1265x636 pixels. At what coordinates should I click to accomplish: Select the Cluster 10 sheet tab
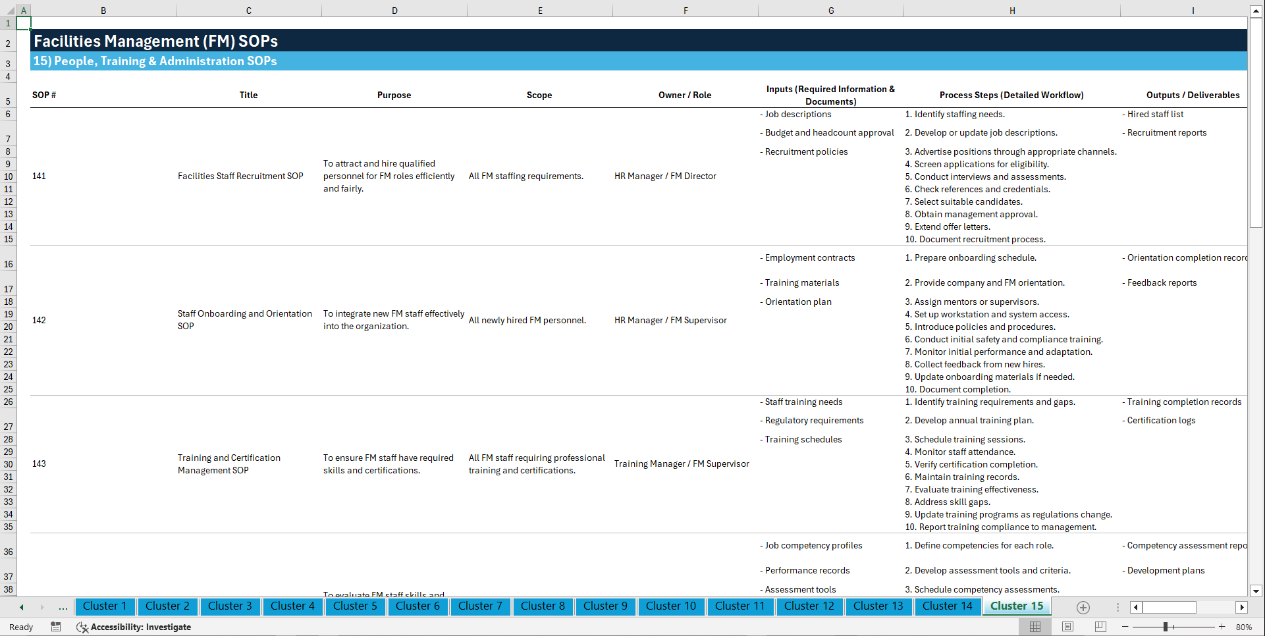[x=671, y=606]
